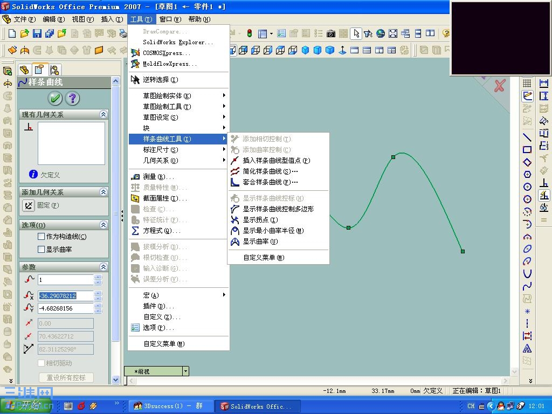
Task: Click the X coordinate spinner arrows
Action: coord(98,296)
